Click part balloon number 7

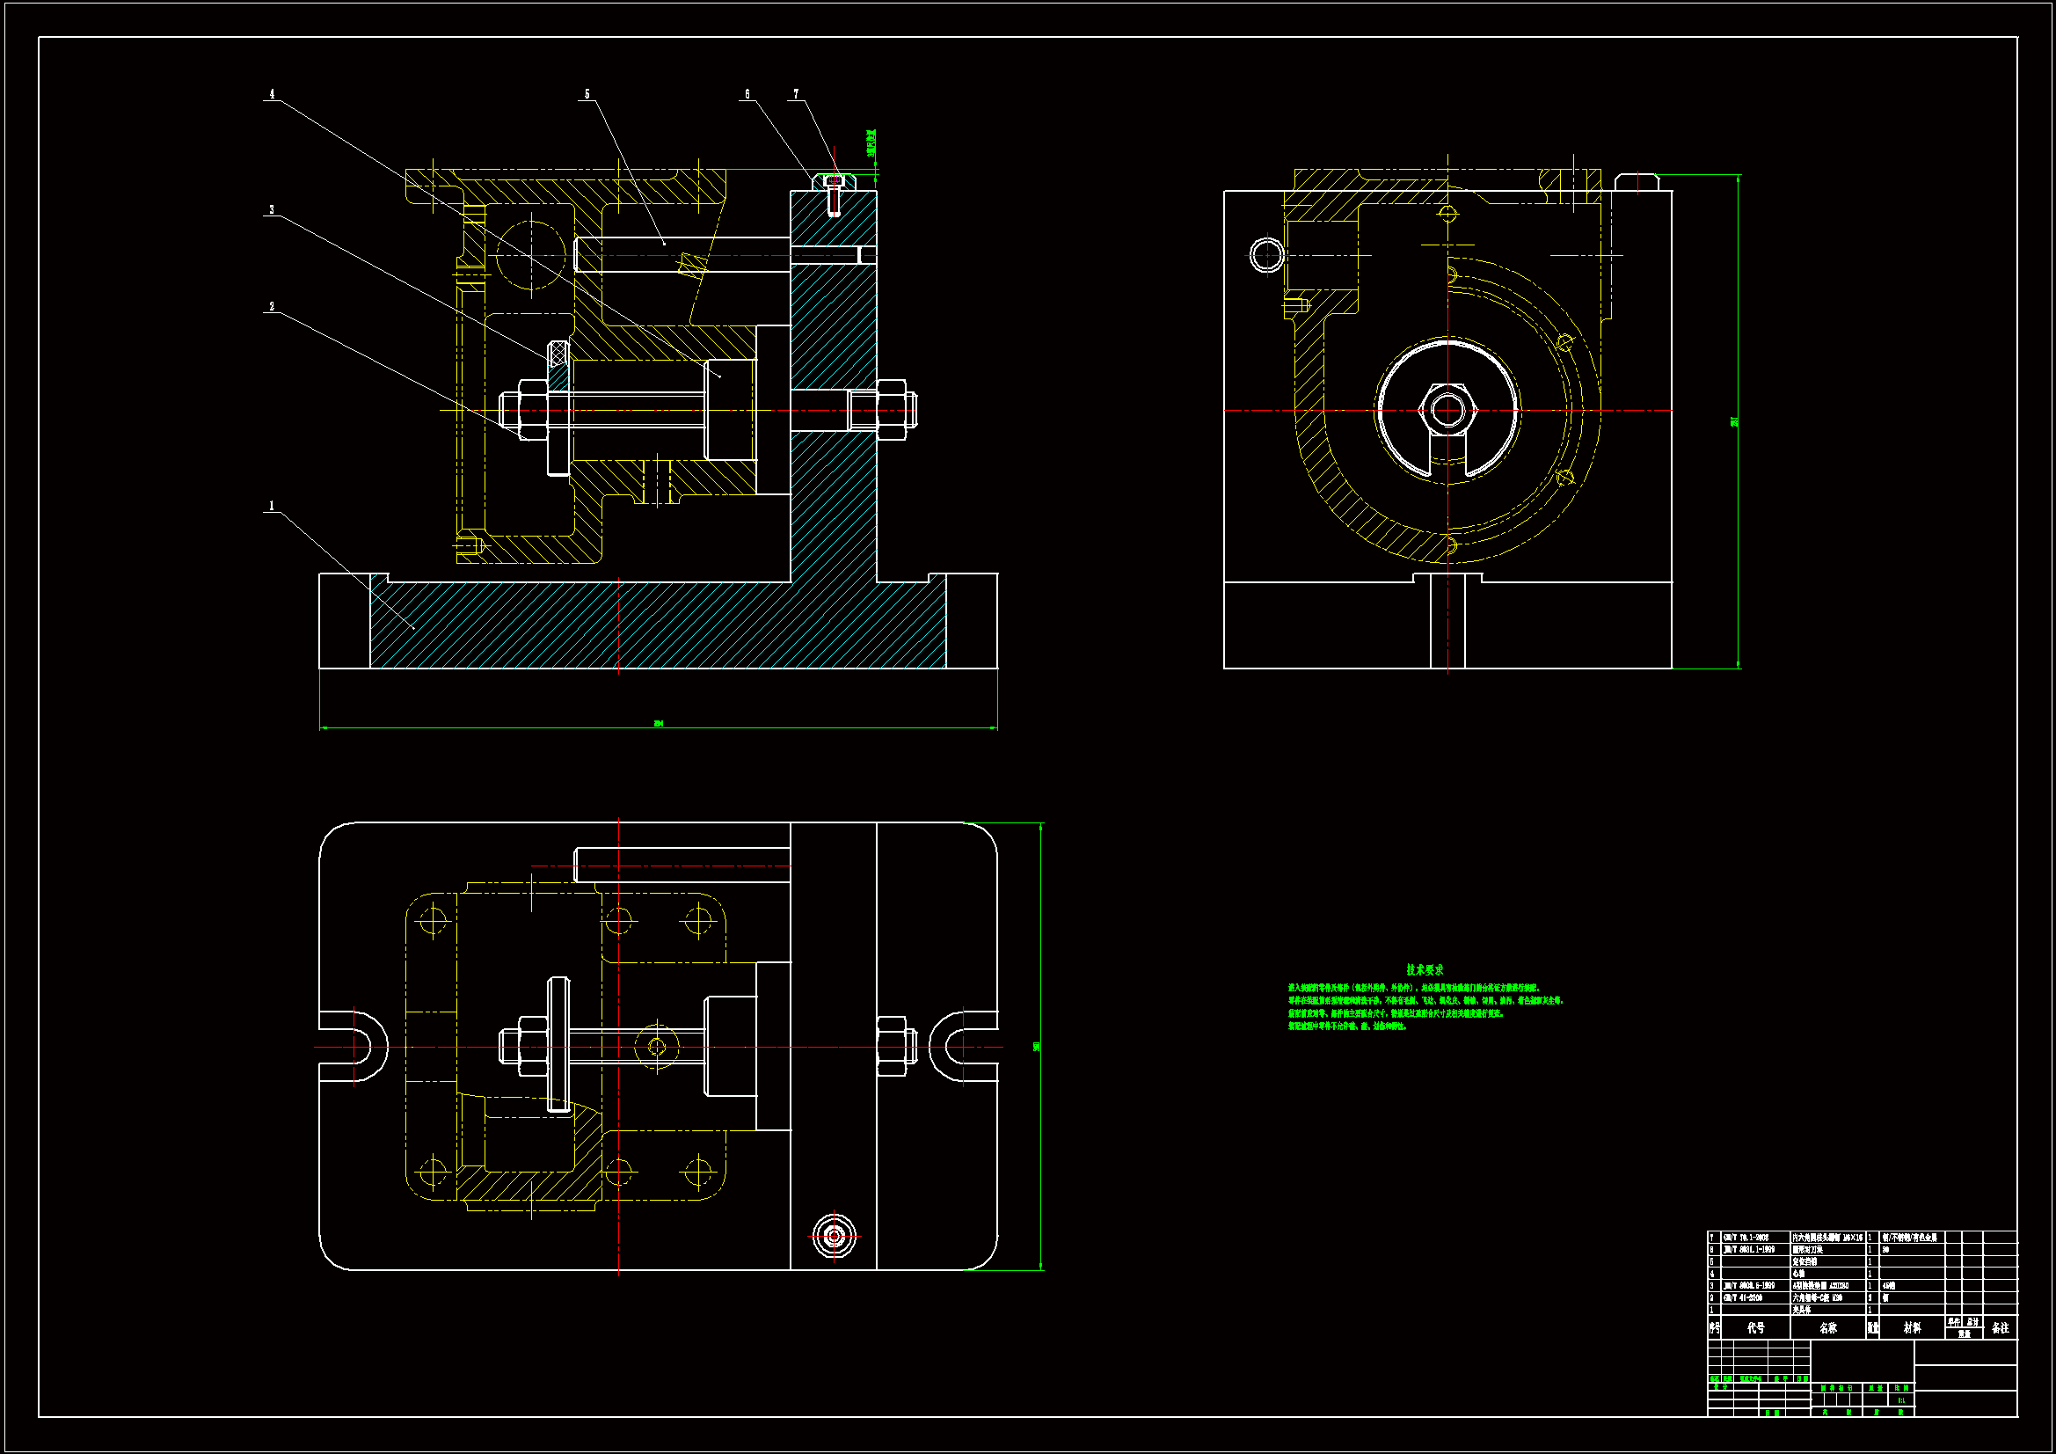[796, 94]
